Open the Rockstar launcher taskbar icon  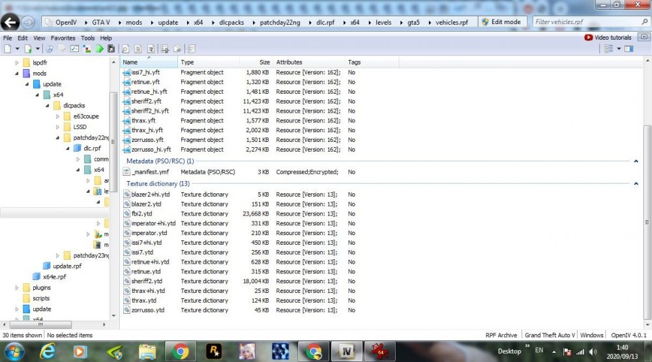pyautogui.click(x=214, y=352)
